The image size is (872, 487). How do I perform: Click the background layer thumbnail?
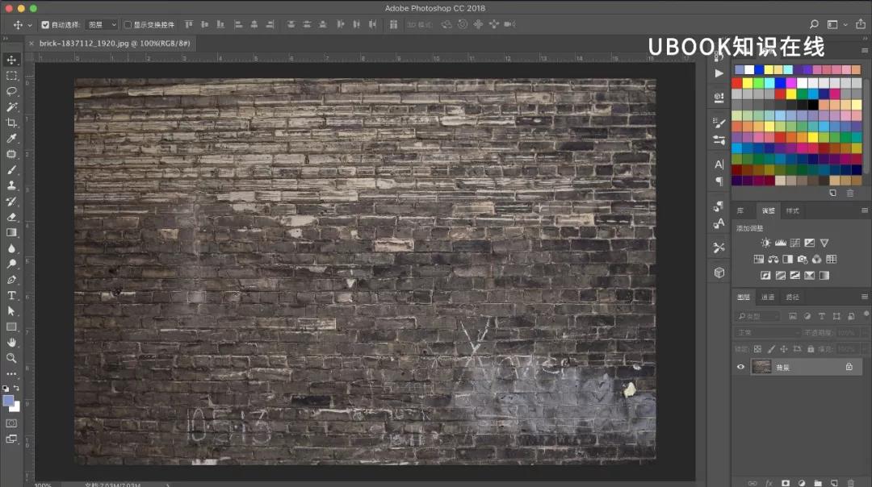761,367
